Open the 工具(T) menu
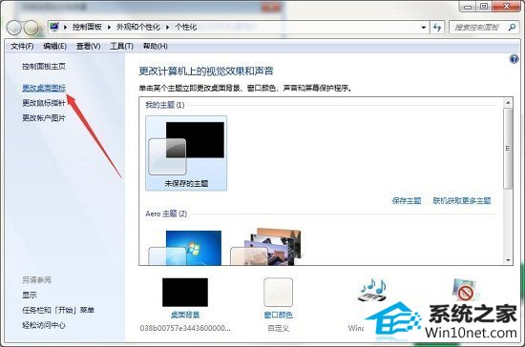525x347 pixels. 122,46
